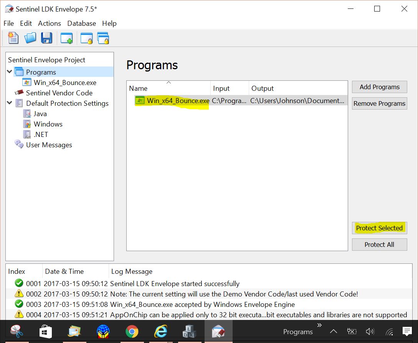Screen dimensions: 418x343
Task: Protect selected program via single-window lock icon
Action: (86, 38)
